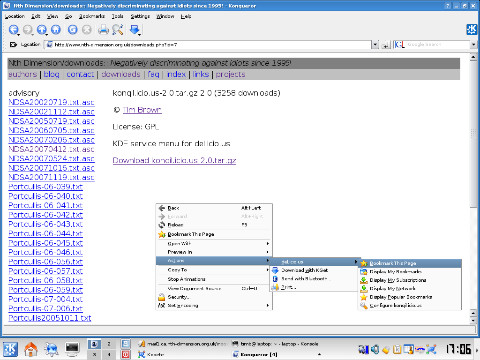This screenshot has height=360, width=480.
Task: Open Portcullis-06-046.txt link
Action: 45,253
